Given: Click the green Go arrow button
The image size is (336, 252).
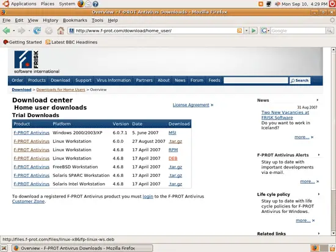Looking at the screenshot, I should 254,31.
